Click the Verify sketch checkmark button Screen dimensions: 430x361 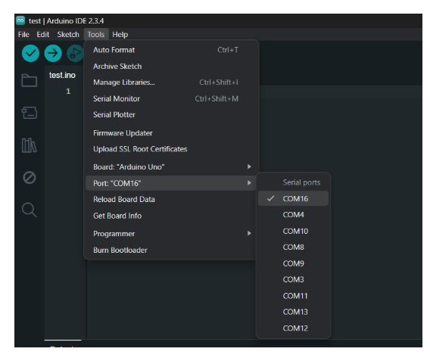[30, 53]
